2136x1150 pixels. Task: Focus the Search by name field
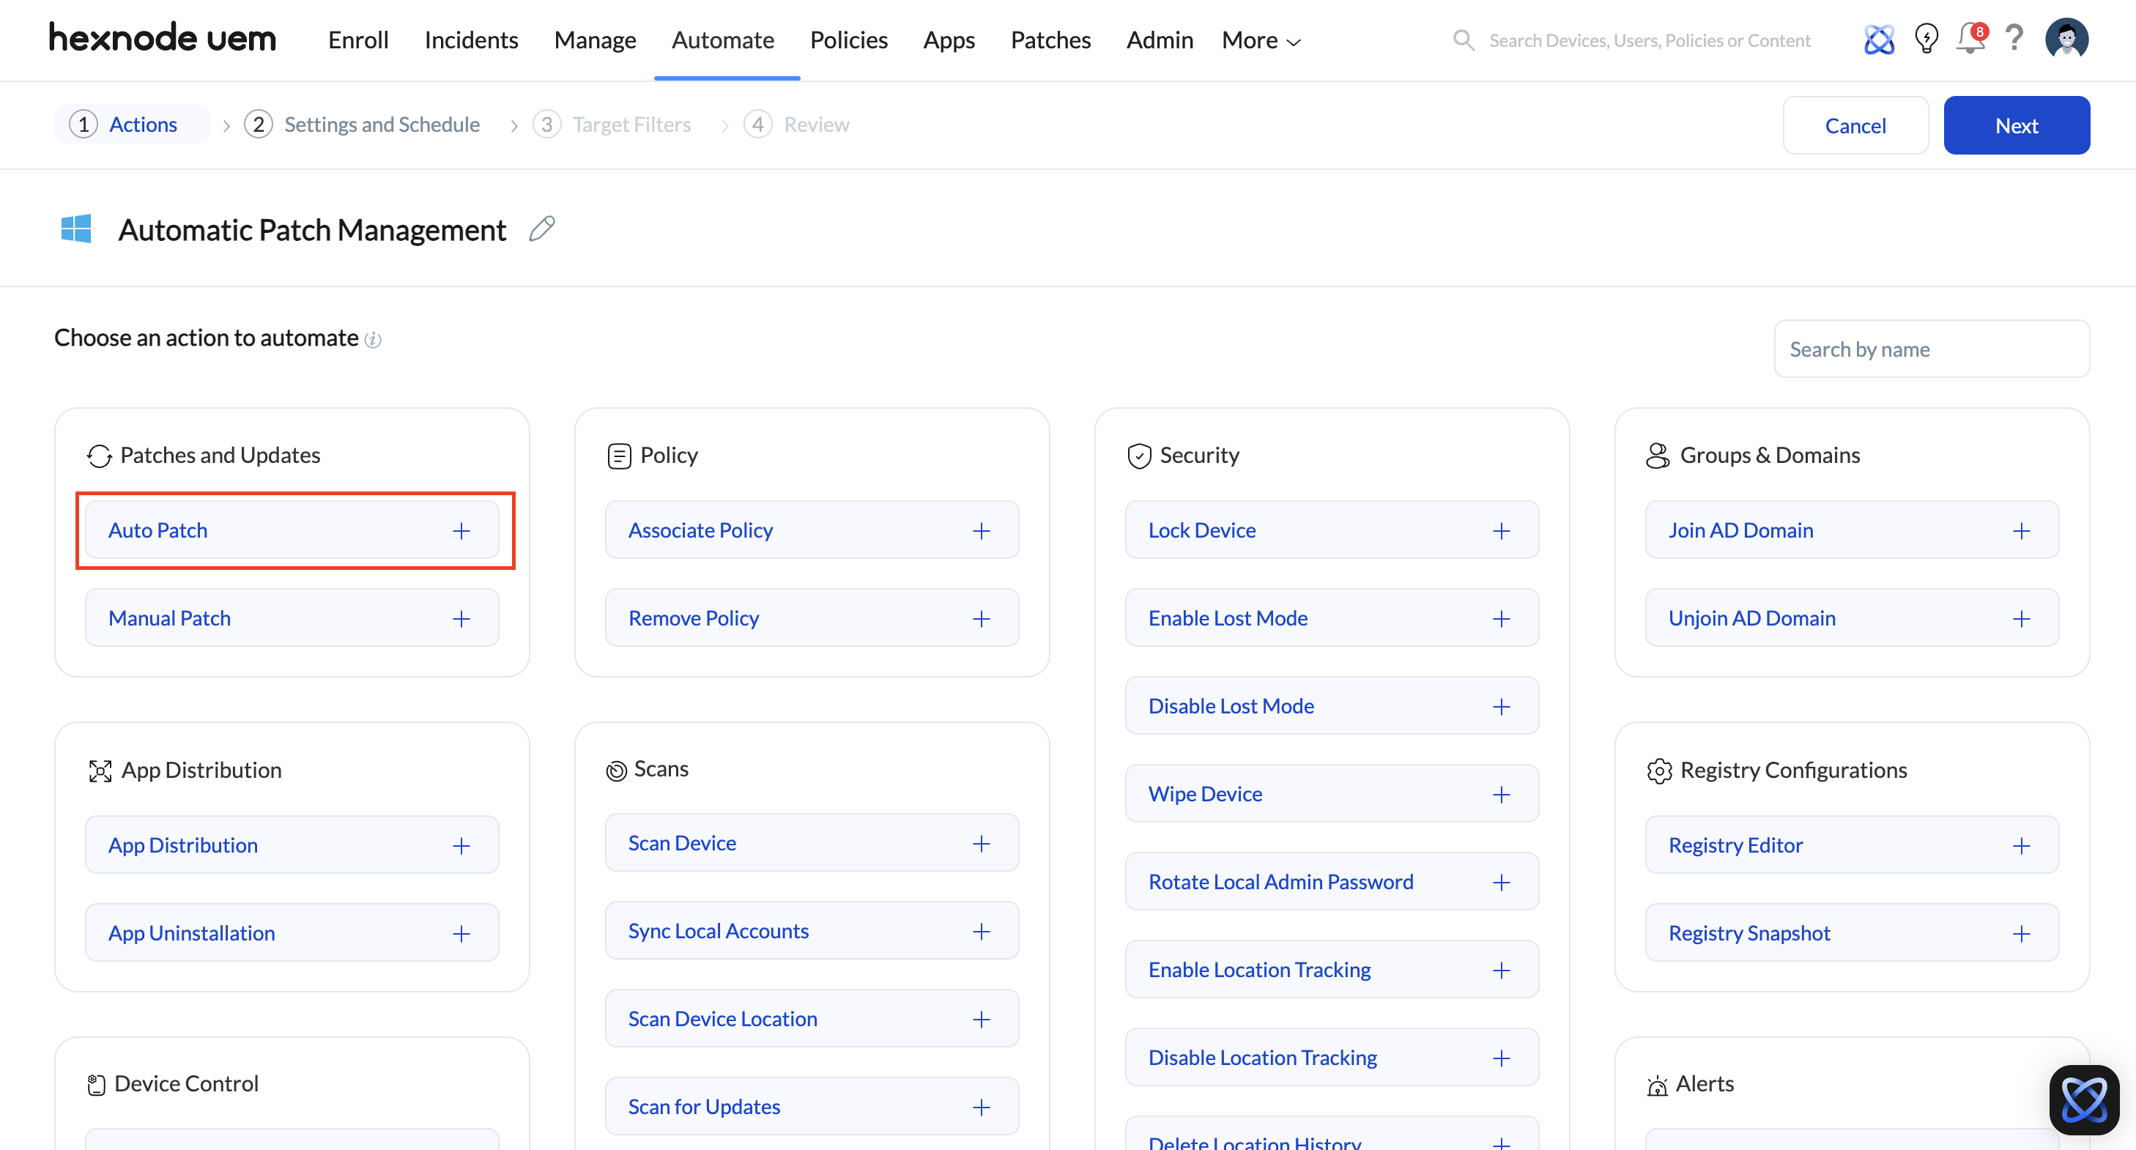(1931, 349)
